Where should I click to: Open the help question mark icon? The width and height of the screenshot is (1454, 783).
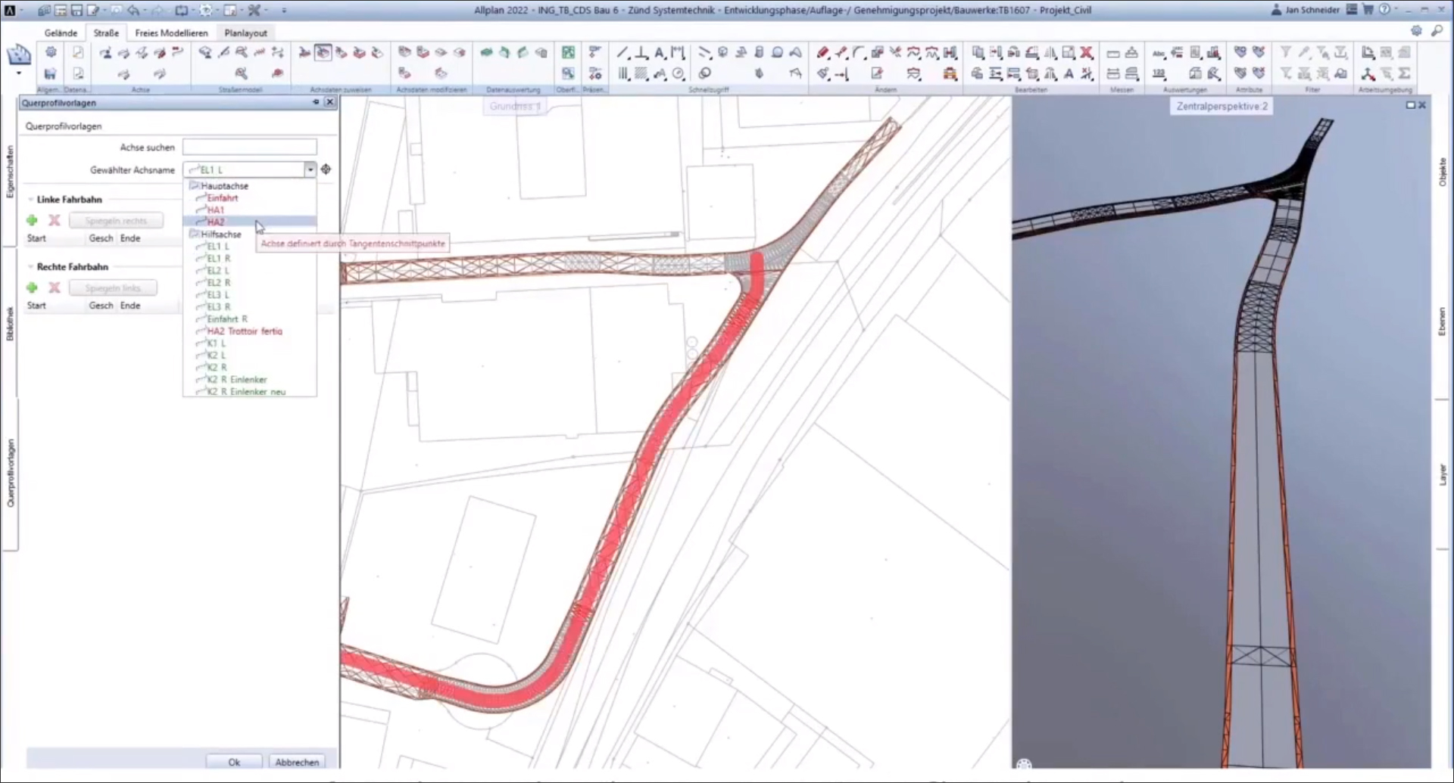(x=1384, y=10)
